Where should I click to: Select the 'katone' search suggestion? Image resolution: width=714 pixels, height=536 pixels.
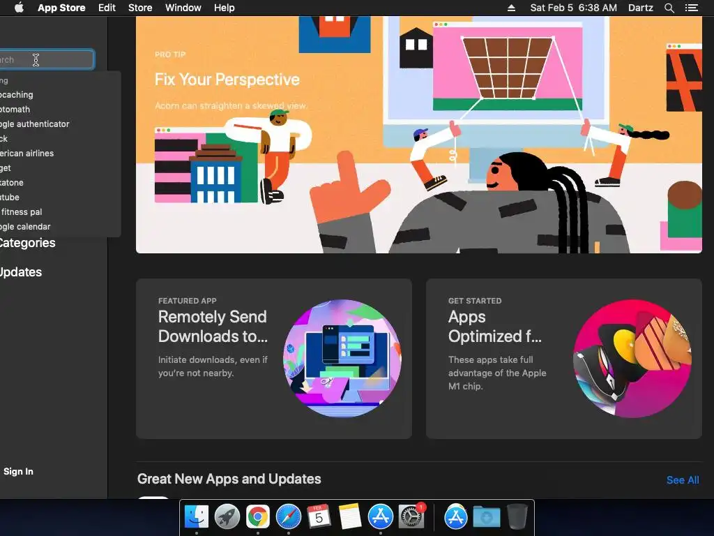point(61,182)
